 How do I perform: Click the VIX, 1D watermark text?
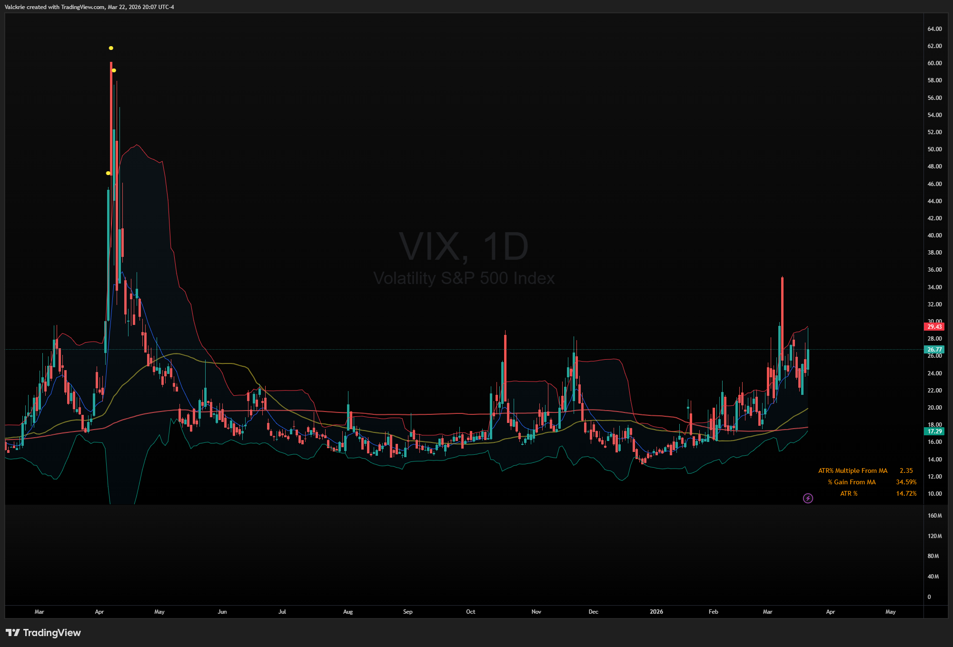[463, 246]
